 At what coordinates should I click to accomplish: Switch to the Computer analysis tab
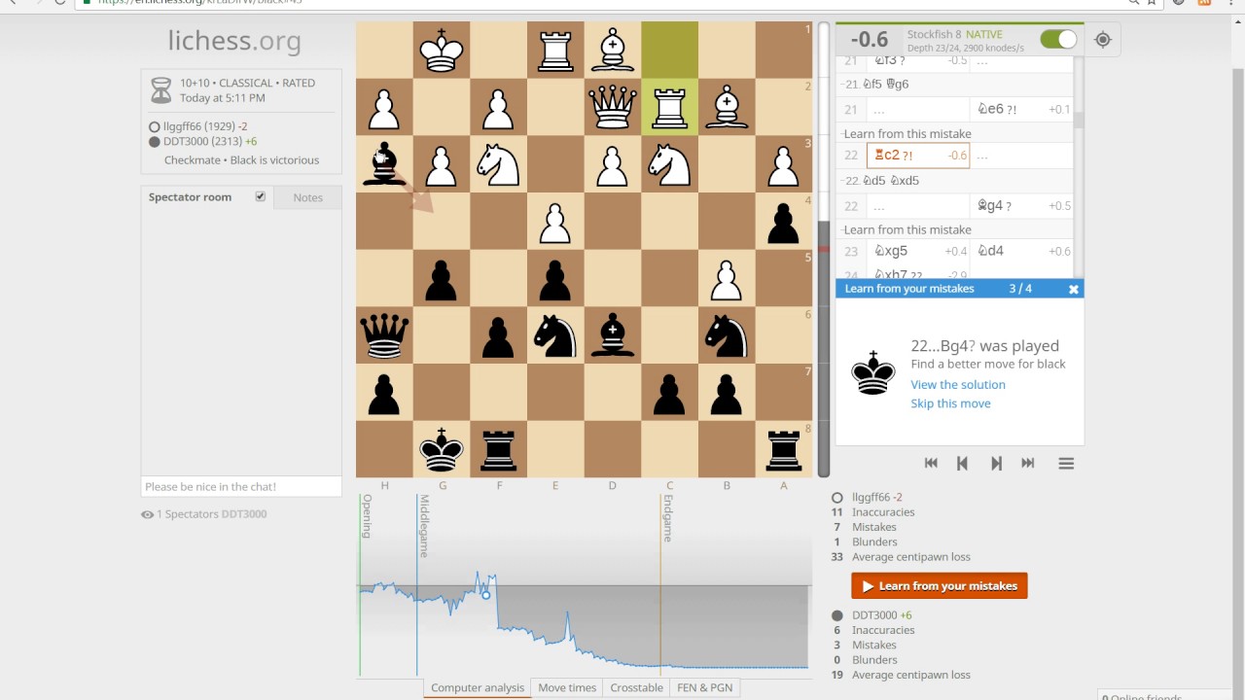[x=478, y=687]
